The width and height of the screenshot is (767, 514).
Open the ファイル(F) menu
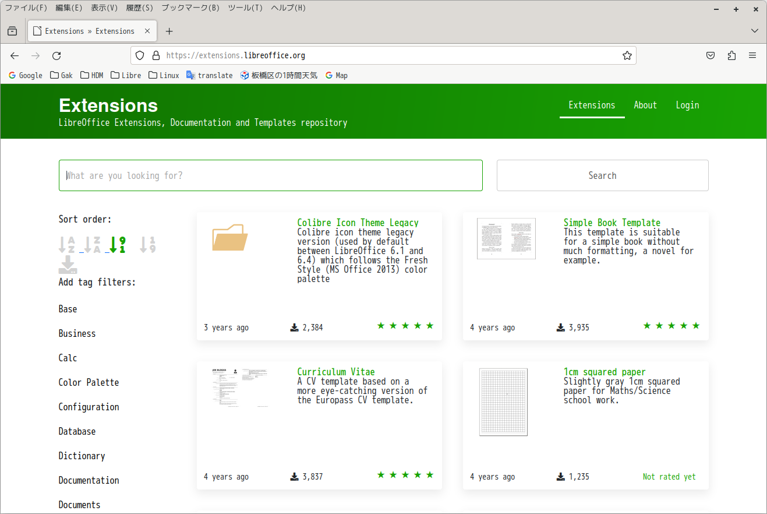point(26,8)
